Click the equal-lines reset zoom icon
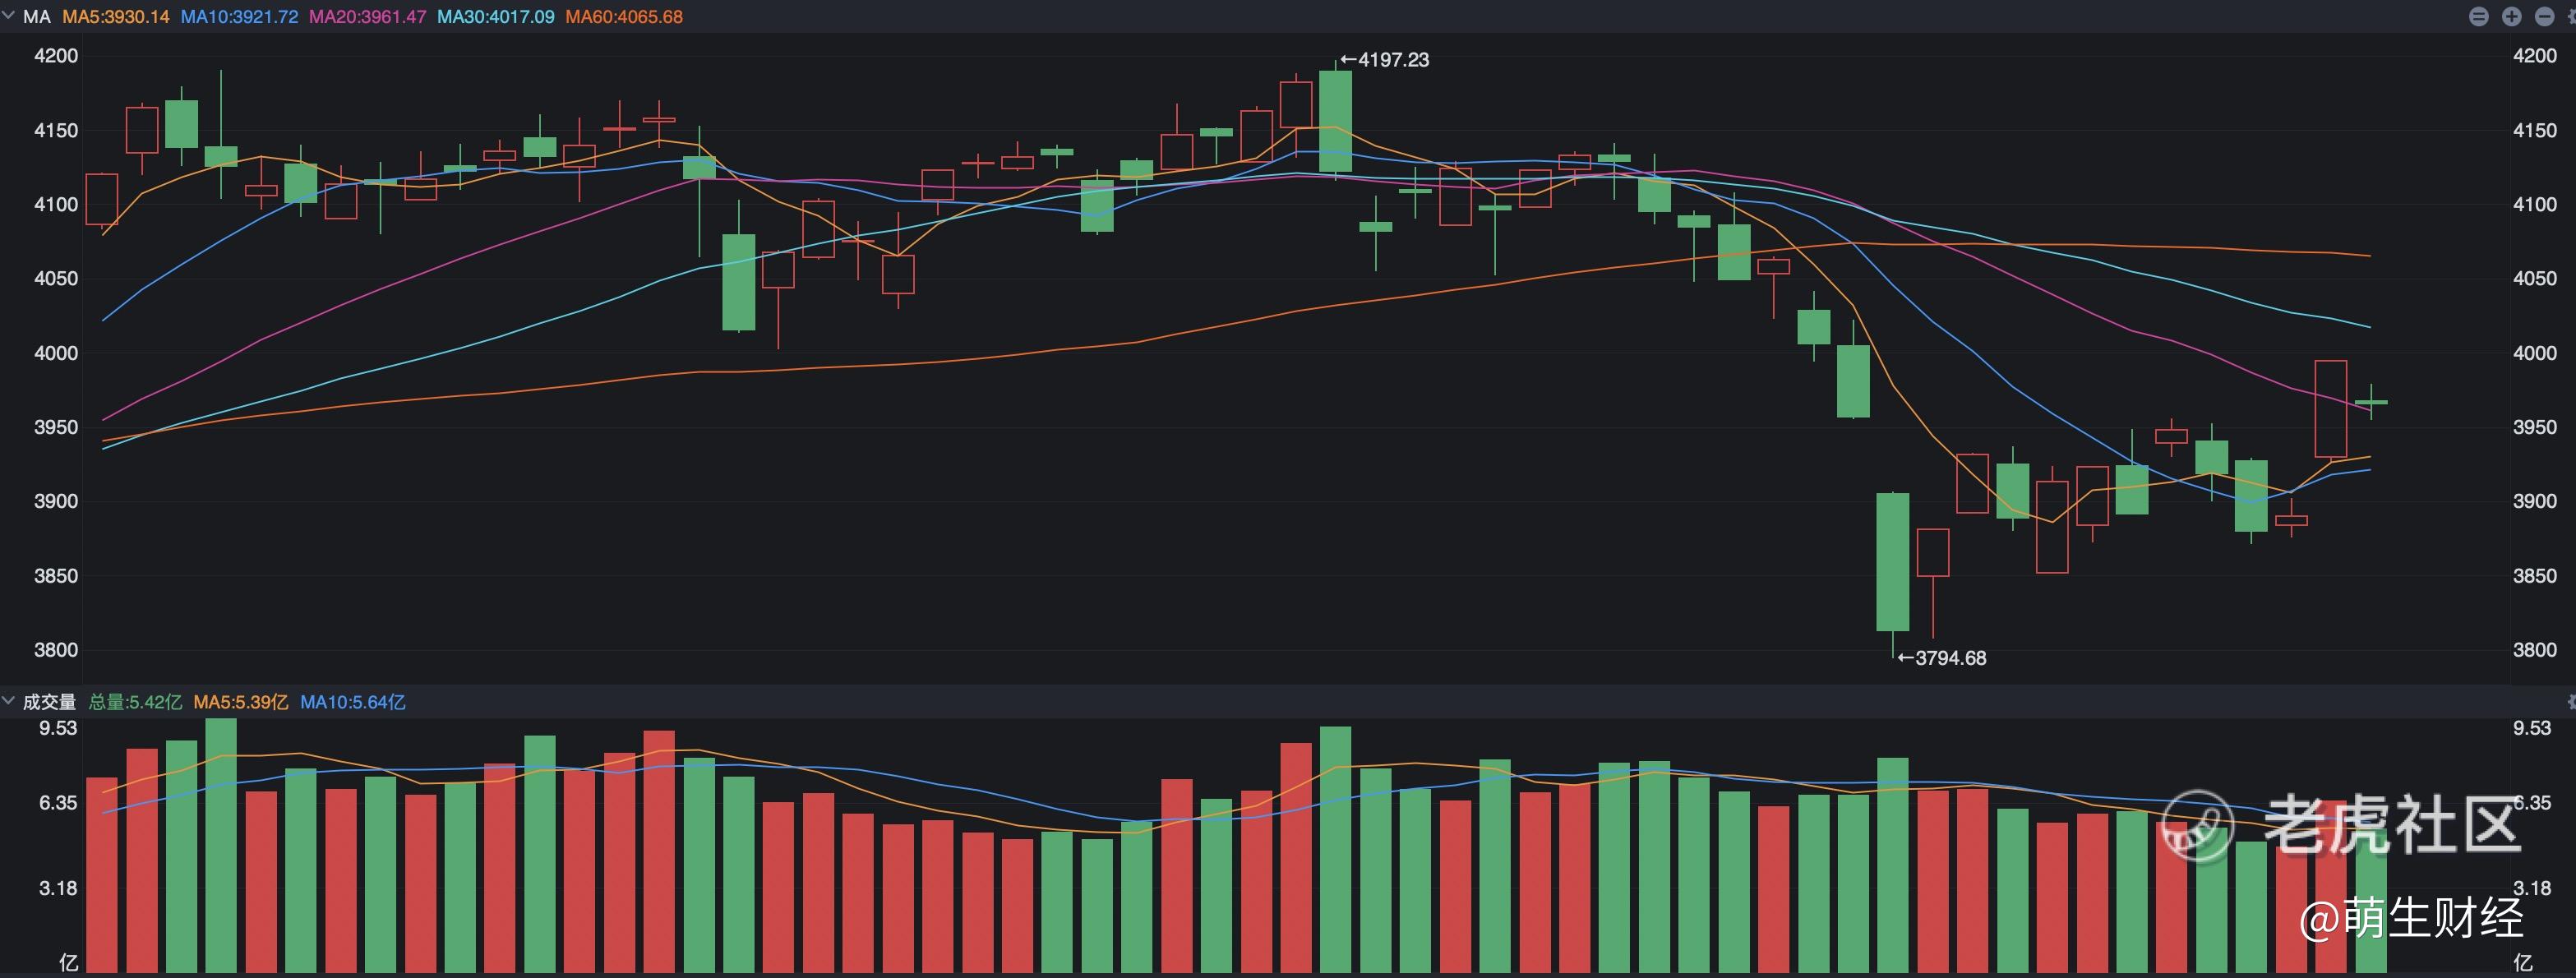 pyautogui.click(x=2479, y=16)
